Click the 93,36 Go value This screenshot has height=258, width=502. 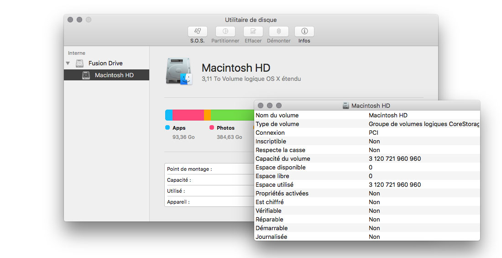pyautogui.click(x=183, y=137)
